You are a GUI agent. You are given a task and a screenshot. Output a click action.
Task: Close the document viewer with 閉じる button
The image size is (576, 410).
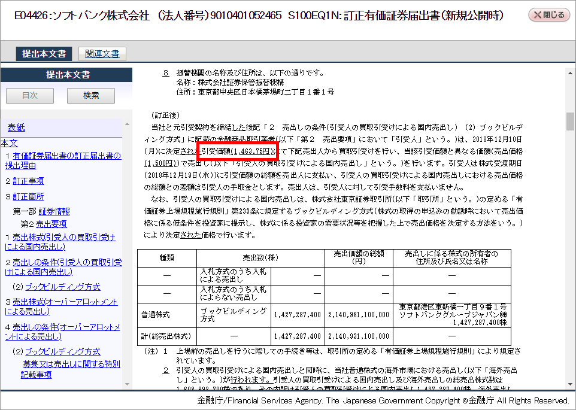coord(549,15)
